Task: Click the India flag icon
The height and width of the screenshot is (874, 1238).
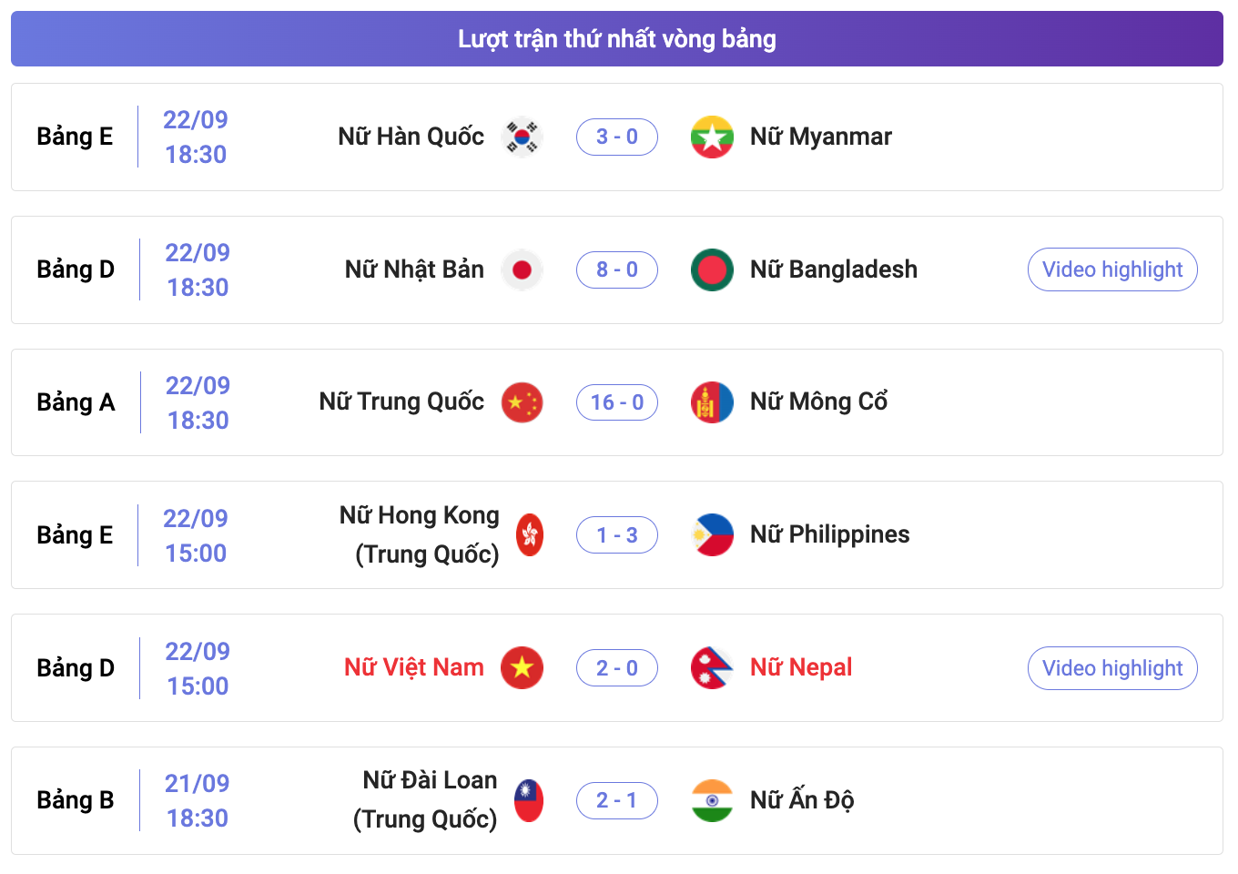Action: click(712, 801)
